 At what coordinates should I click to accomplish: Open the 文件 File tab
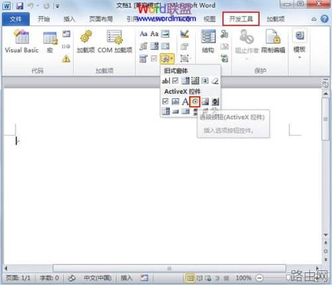point(16,19)
